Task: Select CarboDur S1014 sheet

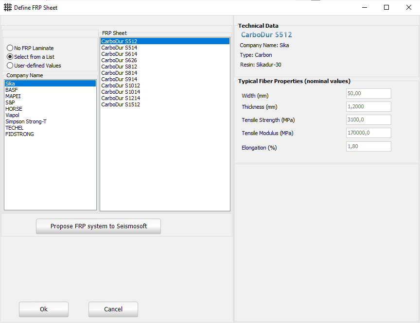Action: 165,92
